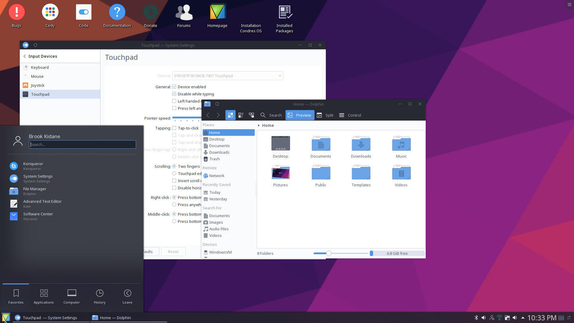Toggle Invert scroll direction checkbox
The height and width of the screenshot is (323, 574).
[x=174, y=181]
